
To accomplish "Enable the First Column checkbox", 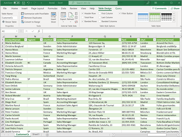I will tap(100, 13).
